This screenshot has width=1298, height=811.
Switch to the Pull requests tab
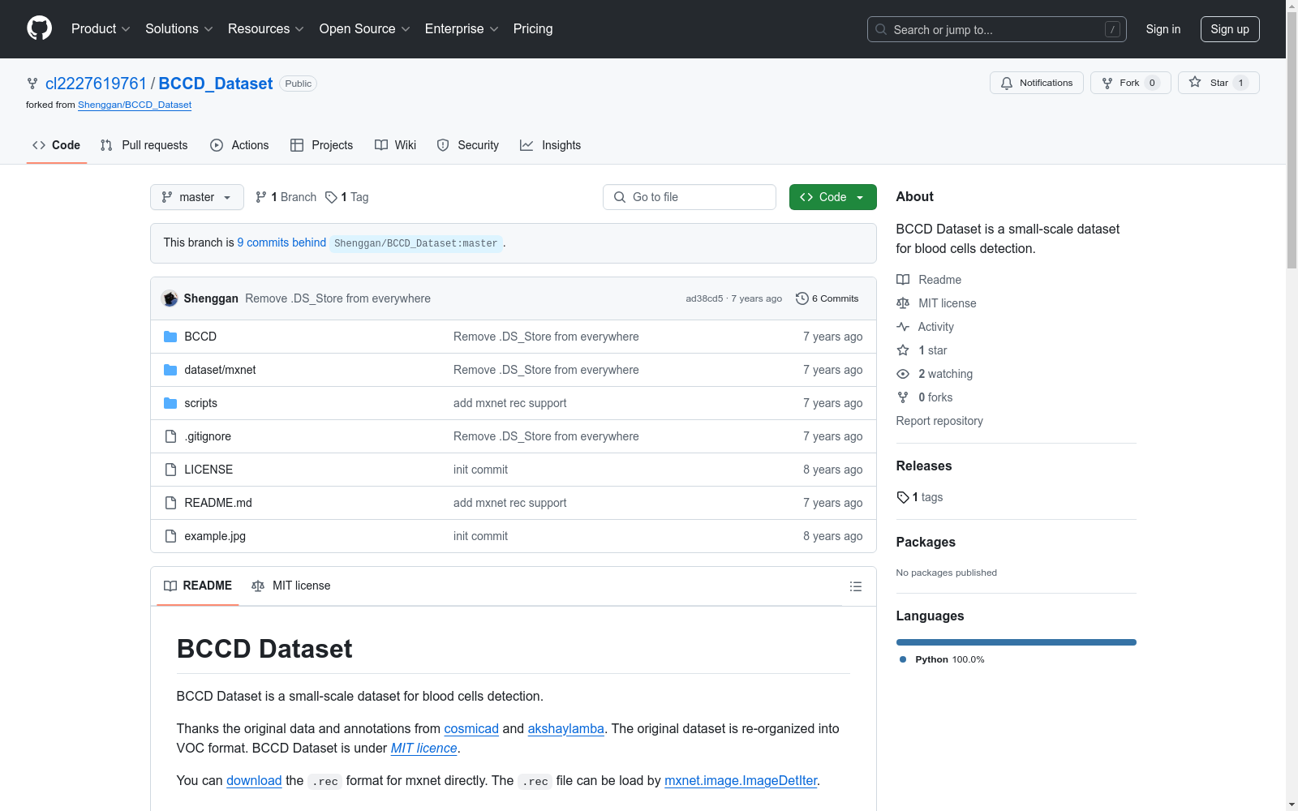[x=144, y=145]
